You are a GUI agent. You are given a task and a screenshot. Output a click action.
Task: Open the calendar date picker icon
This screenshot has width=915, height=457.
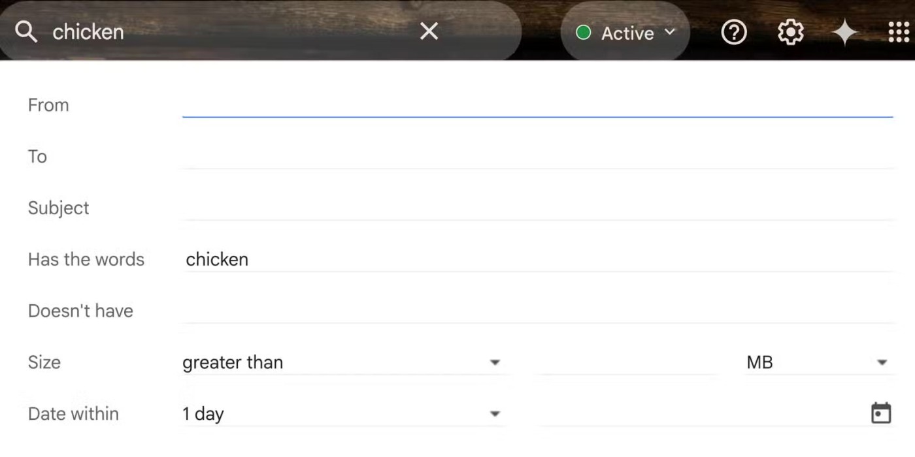[881, 413]
